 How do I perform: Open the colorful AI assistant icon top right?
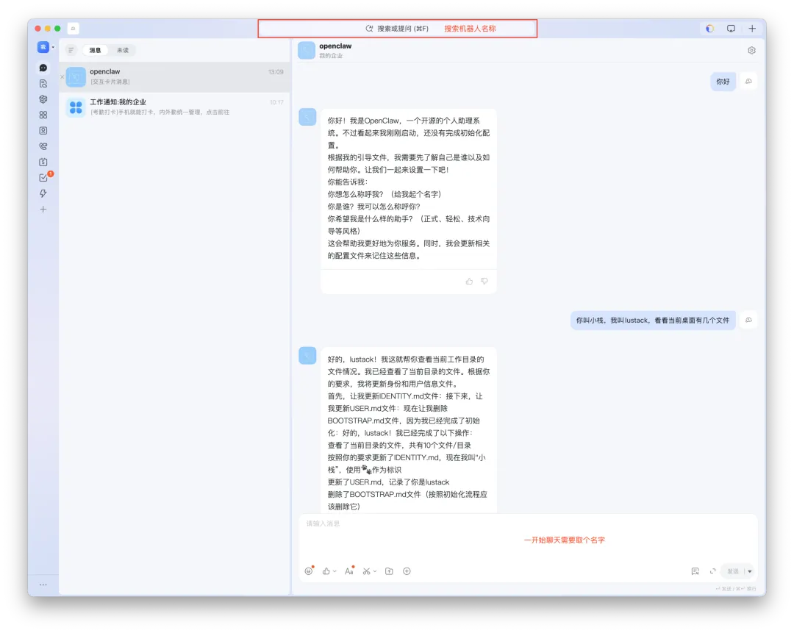tap(710, 29)
